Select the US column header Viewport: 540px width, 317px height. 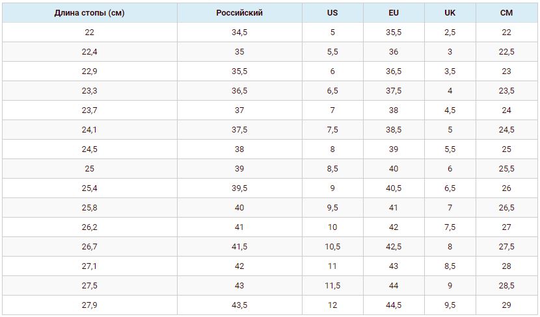click(x=332, y=13)
